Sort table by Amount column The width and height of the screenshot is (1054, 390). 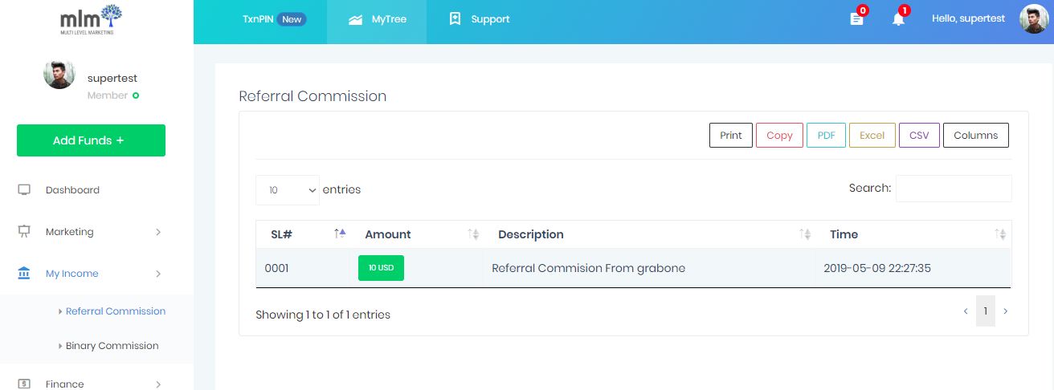click(474, 234)
